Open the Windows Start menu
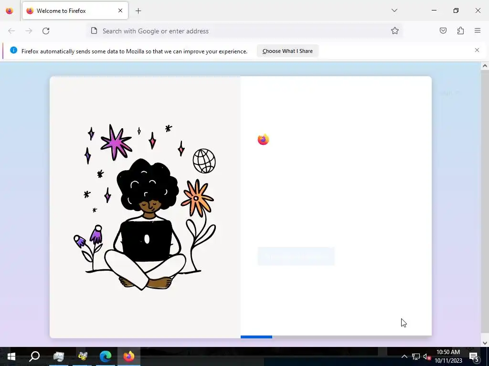Viewport: 489px width, 366px height. (x=11, y=356)
